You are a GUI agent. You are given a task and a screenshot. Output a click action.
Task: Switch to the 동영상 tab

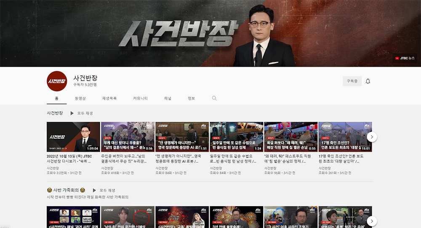pos(80,98)
